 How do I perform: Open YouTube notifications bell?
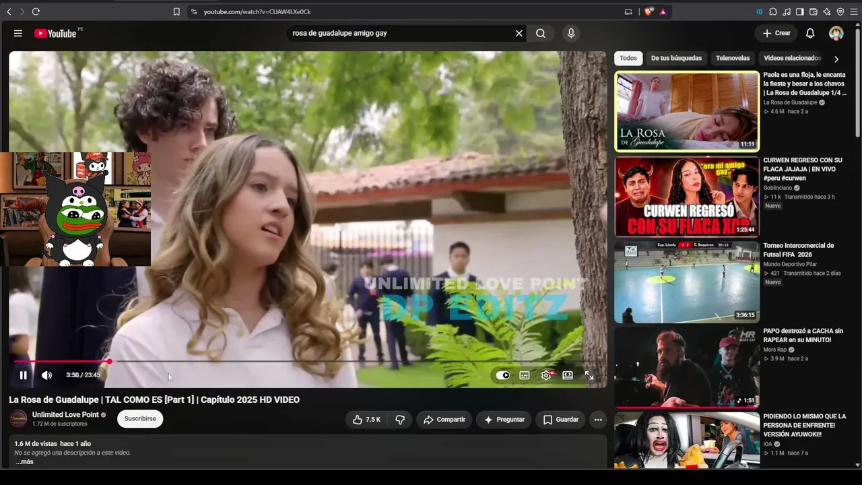tap(811, 33)
